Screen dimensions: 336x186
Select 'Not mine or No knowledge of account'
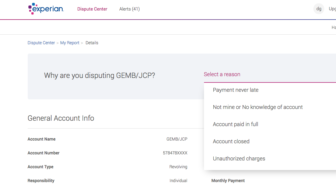258,107
